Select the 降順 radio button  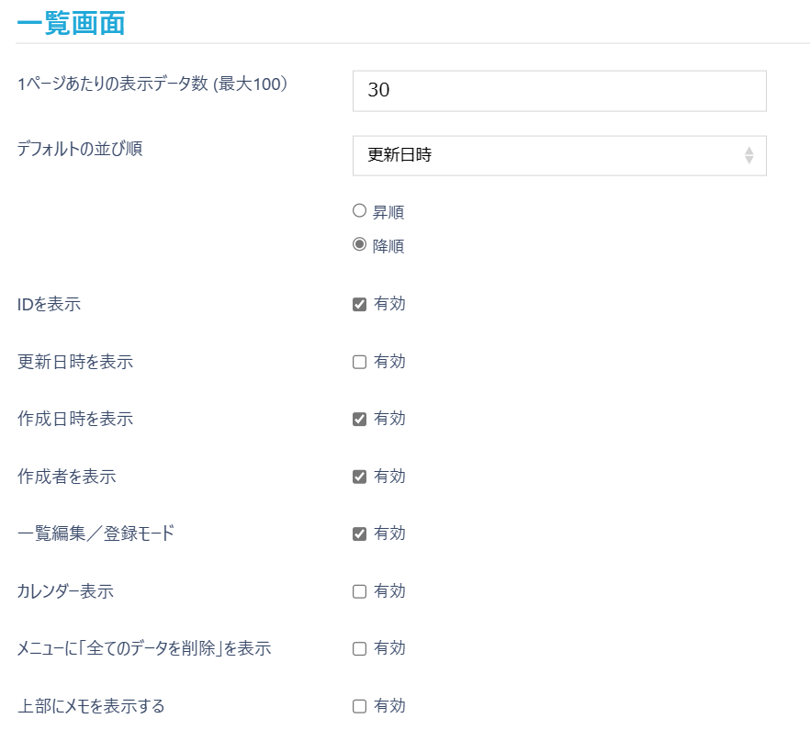click(360, 245)
